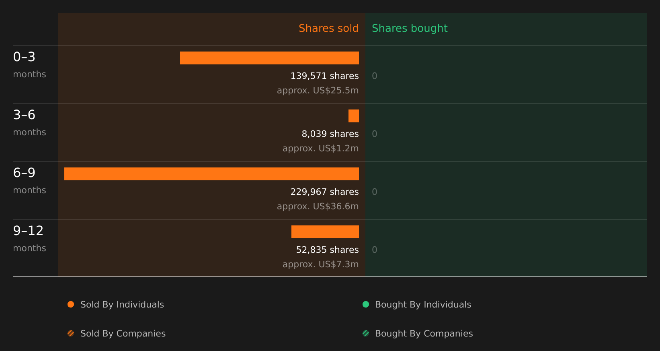660x351 pixels.
Task: Select the Sold By Companies legend label
Action: click(123, 334)
